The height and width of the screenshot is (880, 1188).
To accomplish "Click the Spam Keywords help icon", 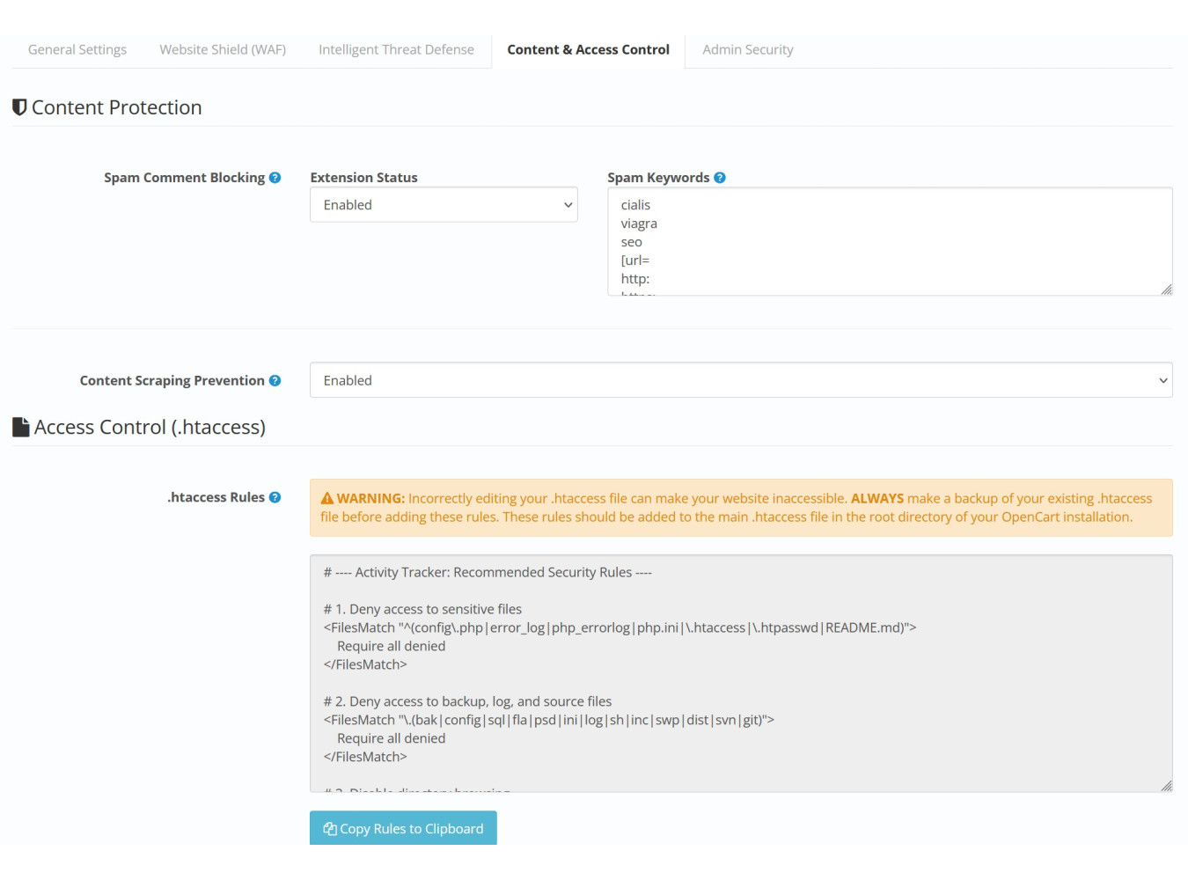I will tap(720, 178).
